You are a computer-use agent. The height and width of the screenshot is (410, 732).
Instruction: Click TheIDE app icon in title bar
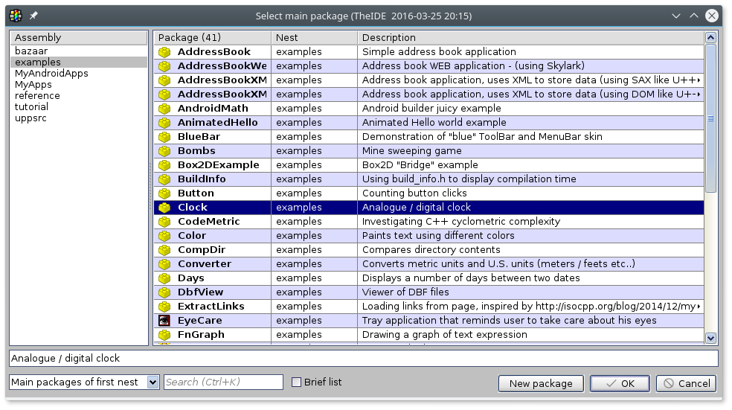coord(15,16)
